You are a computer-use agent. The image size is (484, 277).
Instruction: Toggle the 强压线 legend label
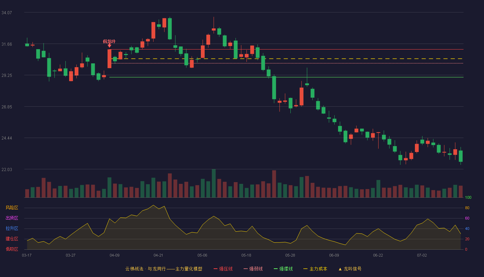(226, 269)
